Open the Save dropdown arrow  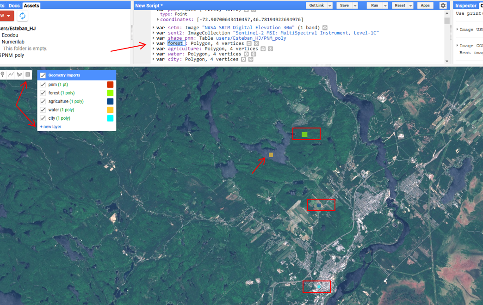point(355,6)
